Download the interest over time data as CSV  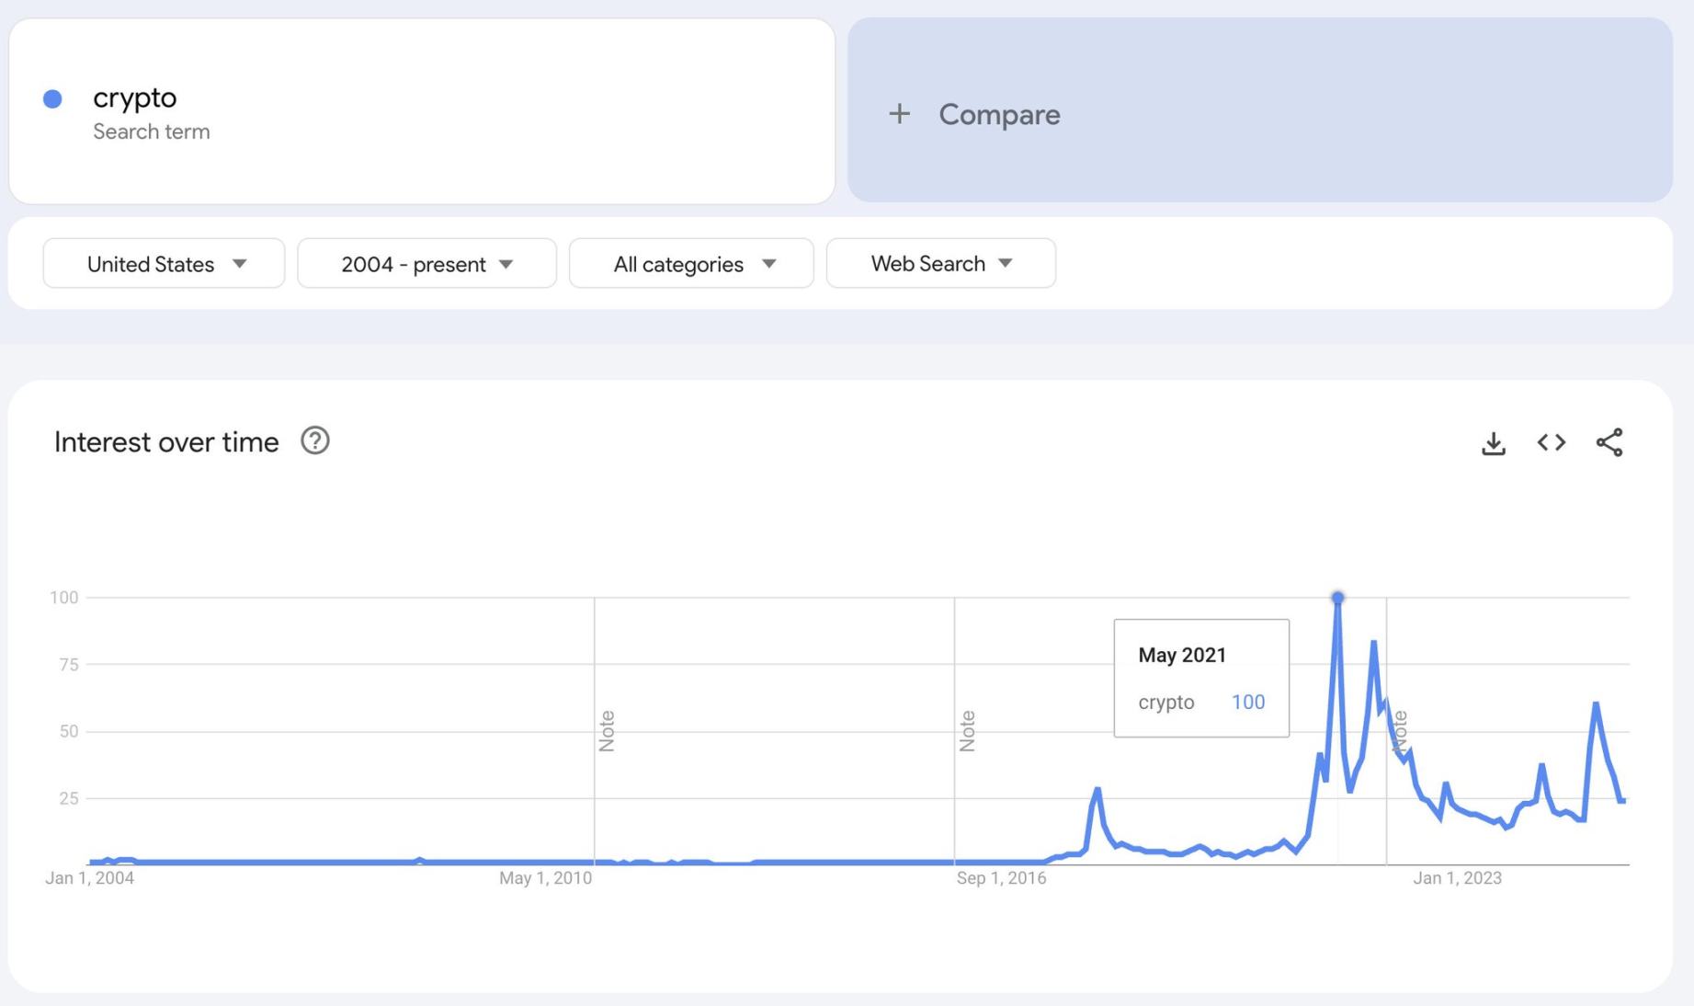coord(1493,443)
